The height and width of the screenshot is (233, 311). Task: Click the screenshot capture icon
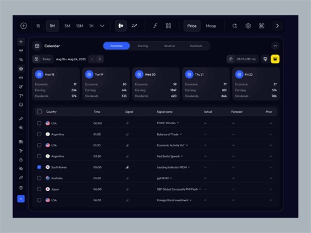pos(261,26)
